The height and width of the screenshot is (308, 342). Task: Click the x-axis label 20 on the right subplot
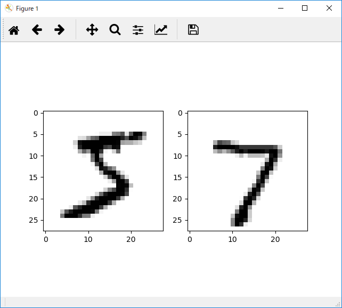click(x=275, y=239)
